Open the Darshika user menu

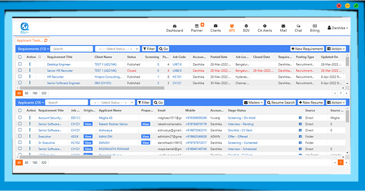(x=338, y=28)
